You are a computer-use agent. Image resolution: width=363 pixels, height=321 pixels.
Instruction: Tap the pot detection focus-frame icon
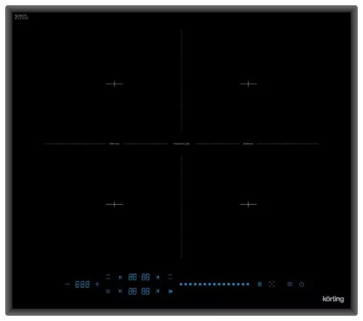click(x=272, y=284)
